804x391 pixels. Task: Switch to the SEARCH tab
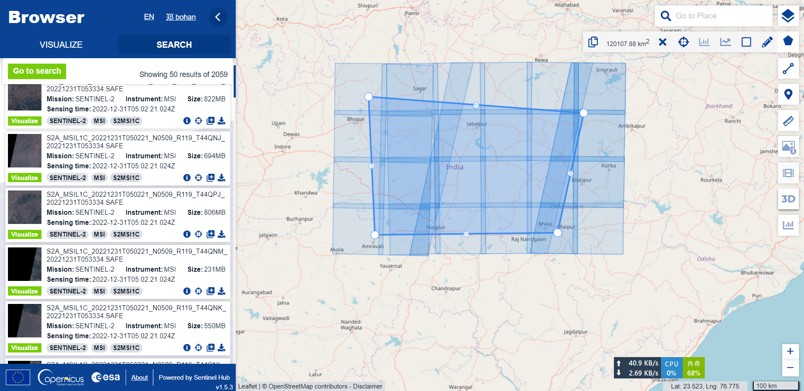[x=174, y=44]
